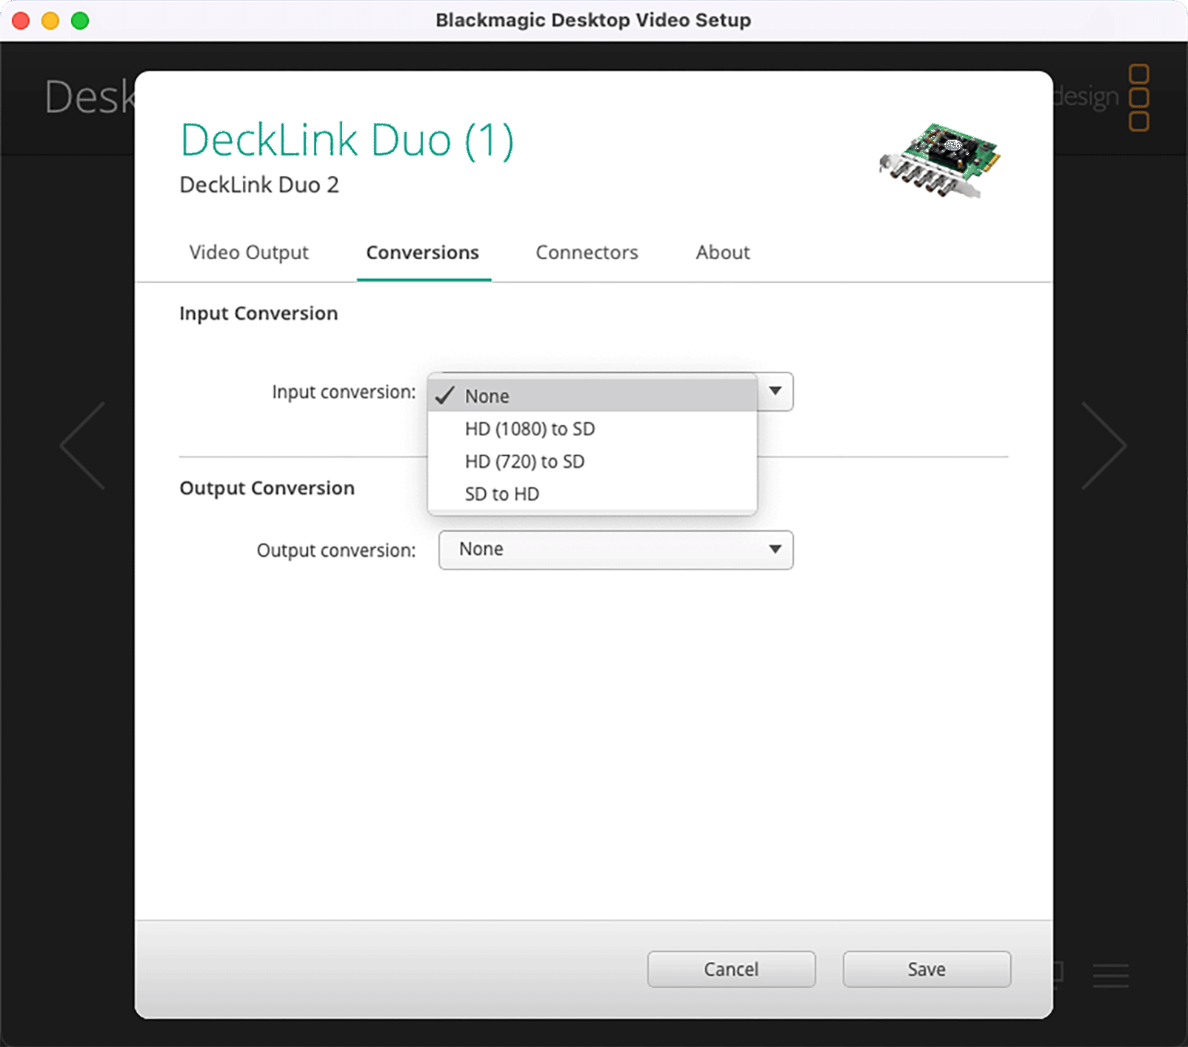Viewport: 1188px width, 1047px height.
Task: Maximize the window with the green button
Action: tap(80, 21)
